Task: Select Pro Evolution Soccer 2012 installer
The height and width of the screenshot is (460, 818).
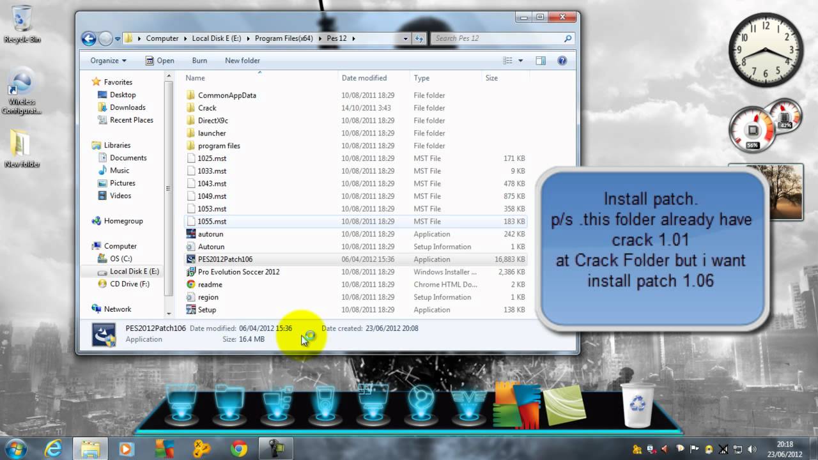Action: click(238, 272)
